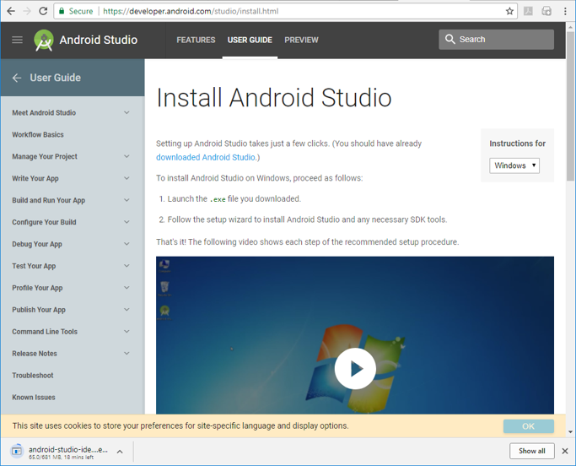Click the Android Studio site title
The height and width of the screenshot is (466, 576).
click(99, 40)
